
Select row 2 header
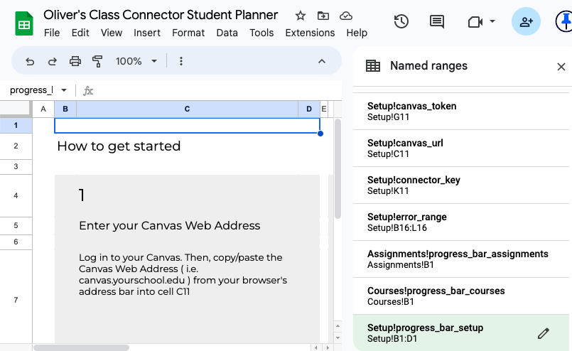coord(16,146)
